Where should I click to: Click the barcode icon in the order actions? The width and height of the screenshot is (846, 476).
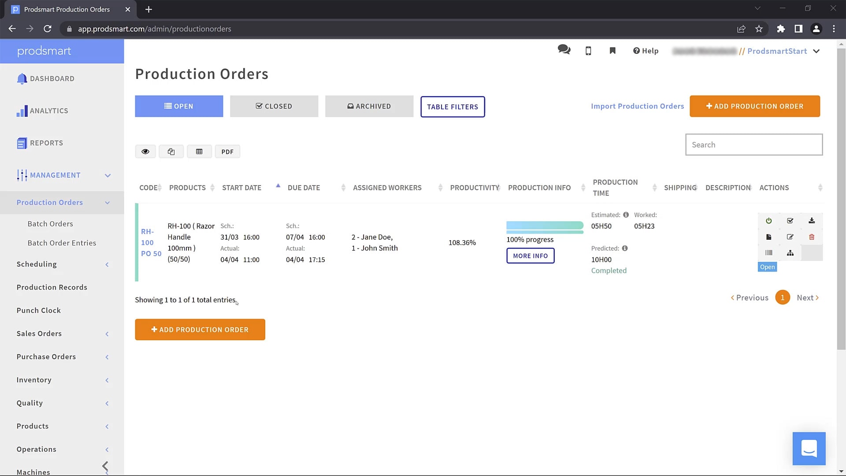[x=768, y=253]
